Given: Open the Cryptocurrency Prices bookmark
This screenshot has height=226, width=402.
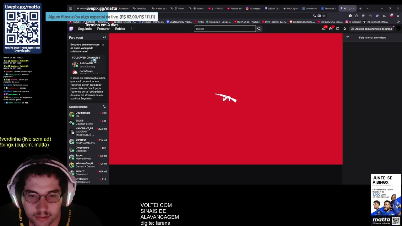Looking at the screenshot, I should coord(179,22).
